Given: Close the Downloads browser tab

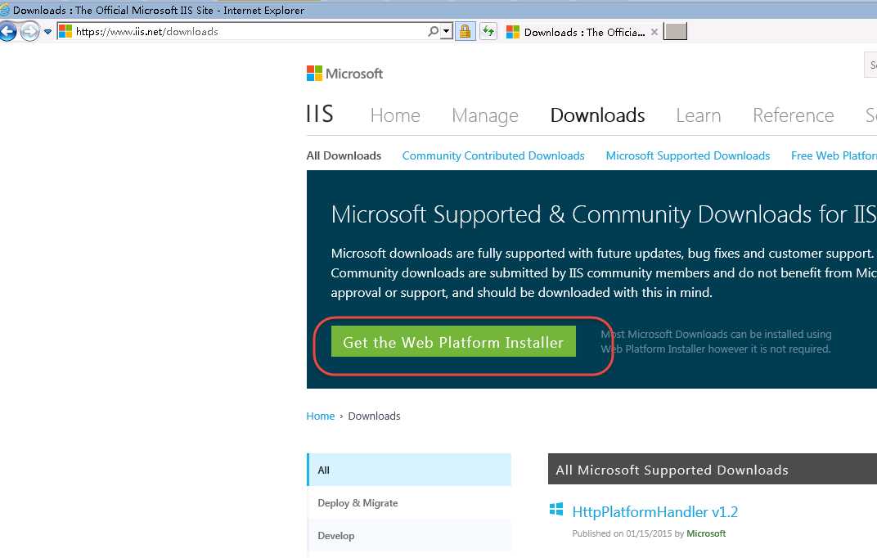Looking at the screenshot, I should point(654,33).
